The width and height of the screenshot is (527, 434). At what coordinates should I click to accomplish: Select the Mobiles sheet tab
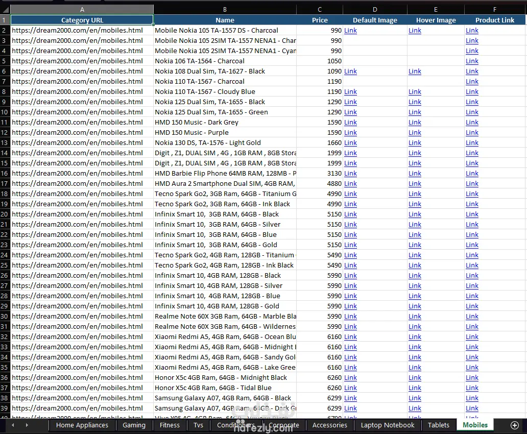(x=475, y=425)
